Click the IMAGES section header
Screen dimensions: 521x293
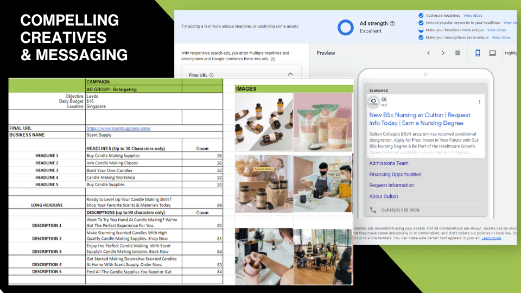point(294,88)
